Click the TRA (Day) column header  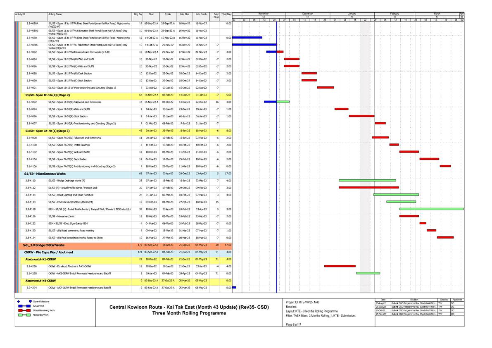click(x=226, y=13)
